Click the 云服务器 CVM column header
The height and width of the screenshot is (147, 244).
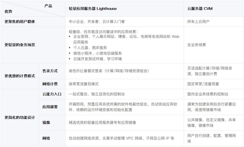point(200,9)
